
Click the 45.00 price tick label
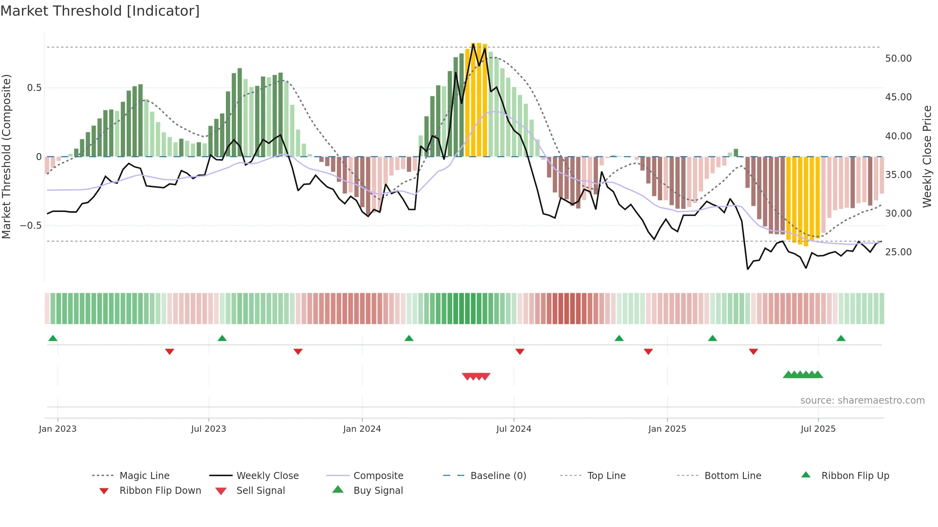(899, 97)
